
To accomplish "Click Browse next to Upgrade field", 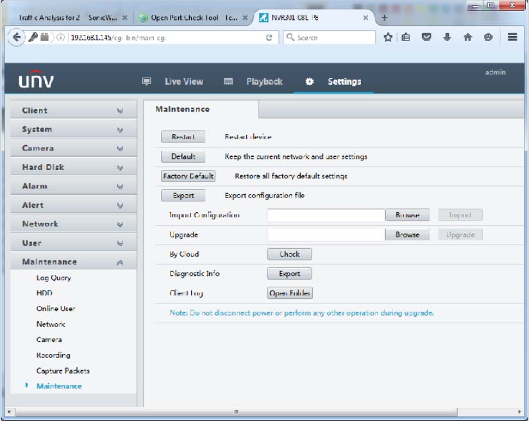I will 407,235.
